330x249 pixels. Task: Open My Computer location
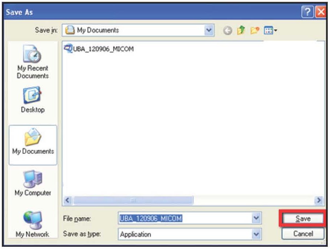33,183
